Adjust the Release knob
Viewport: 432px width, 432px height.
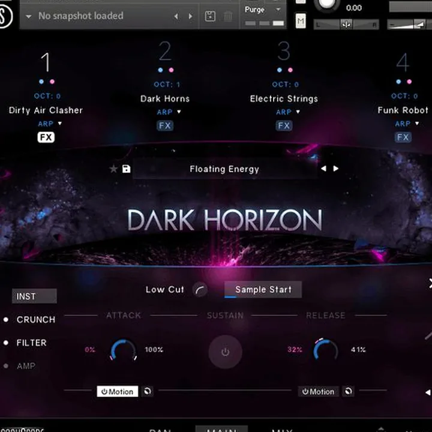326,349
